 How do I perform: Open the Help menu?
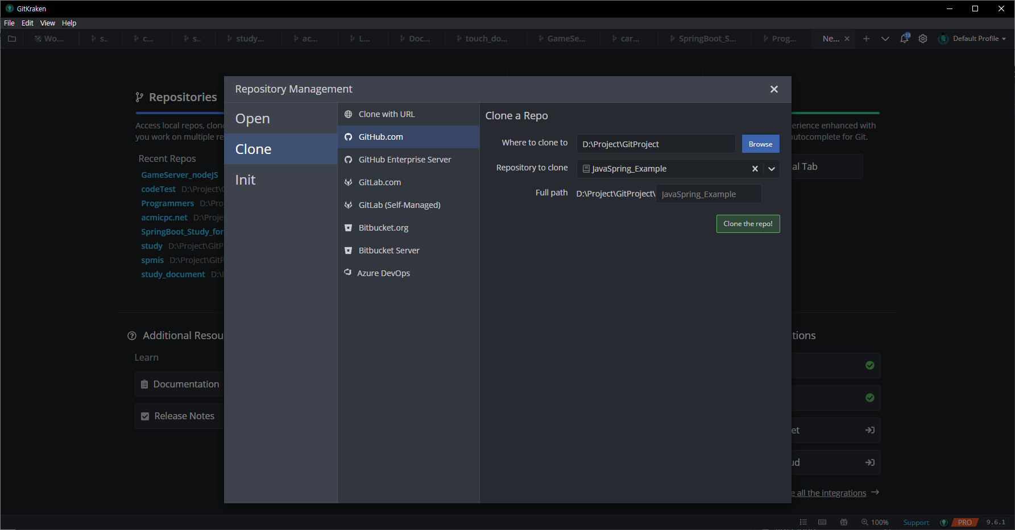click(69, 23)
